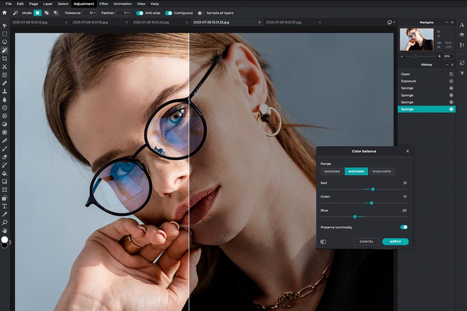Select the highlighted Sponge history step

pos(427,109)
